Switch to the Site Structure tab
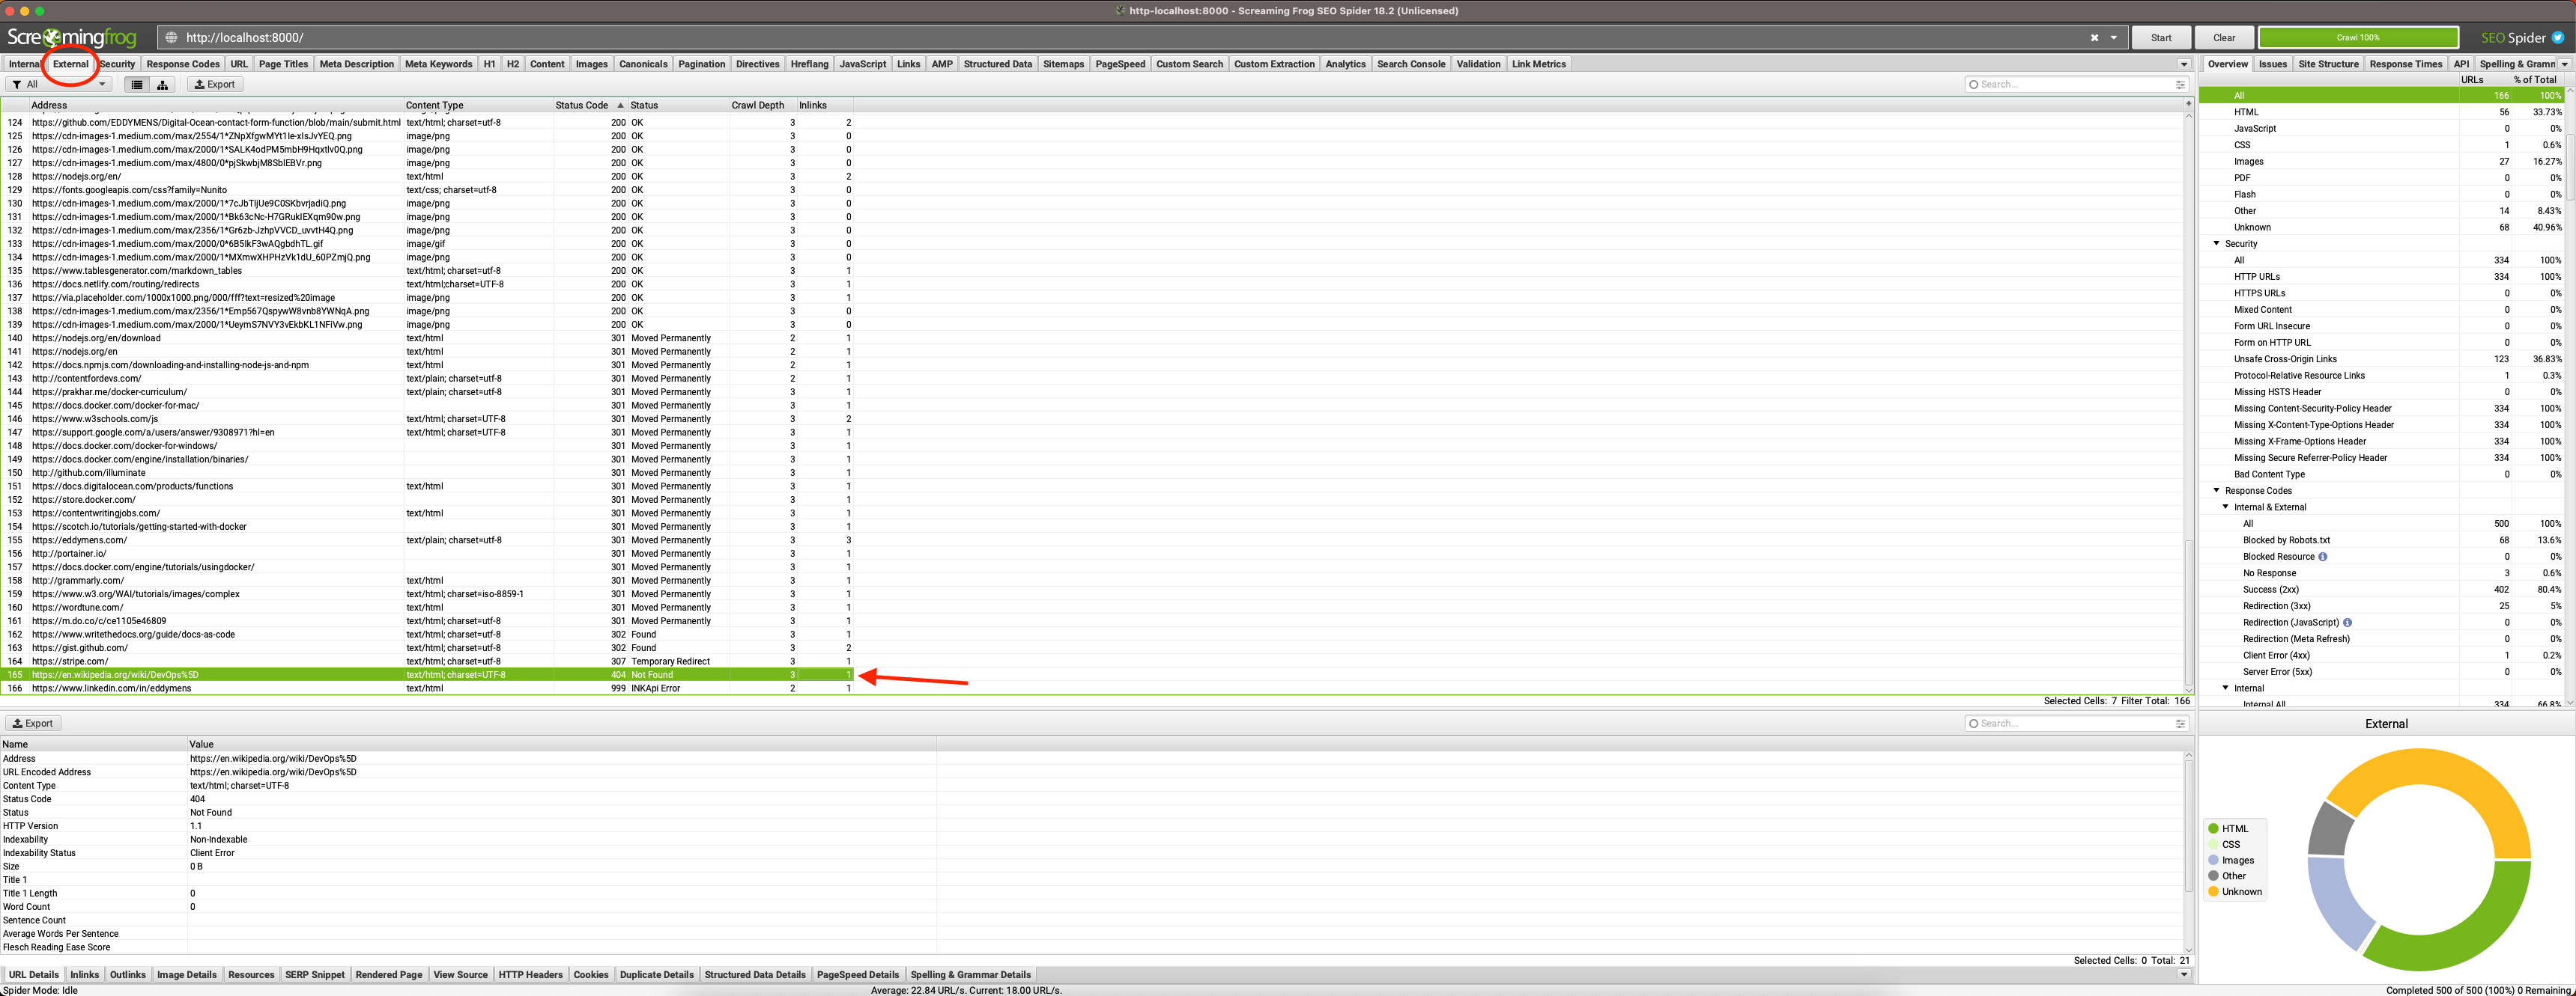Image resolution: width=2576 pixels, height=996 pixels. point(2328,64)
